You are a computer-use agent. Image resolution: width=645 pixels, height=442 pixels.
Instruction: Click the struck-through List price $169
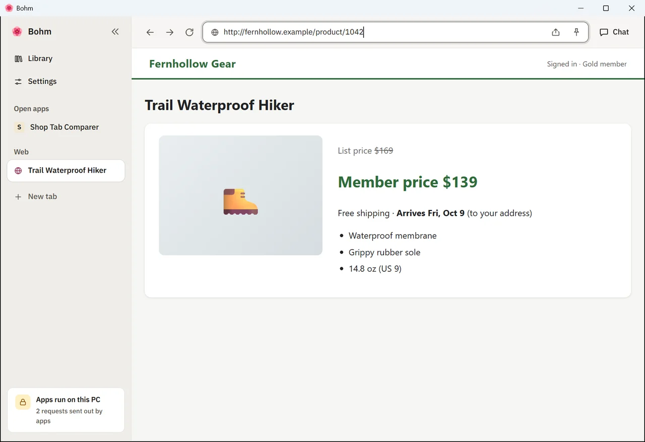coord(365,151)
